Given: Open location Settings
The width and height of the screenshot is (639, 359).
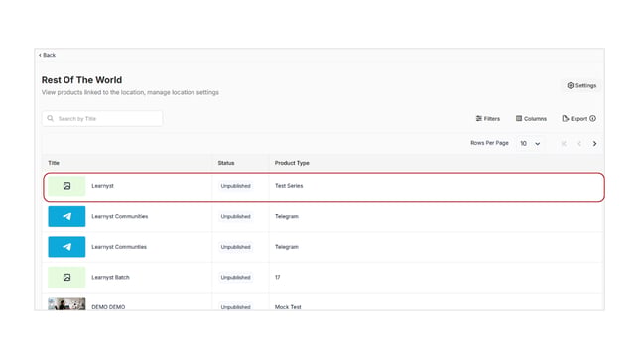Looking at the screenshot, I should point(581,85).
